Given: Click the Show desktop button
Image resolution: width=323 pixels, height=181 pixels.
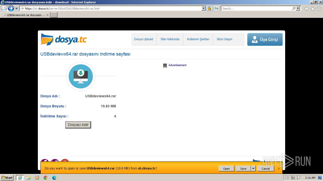Looking at the screenshot, I should (x=320, y=178).
